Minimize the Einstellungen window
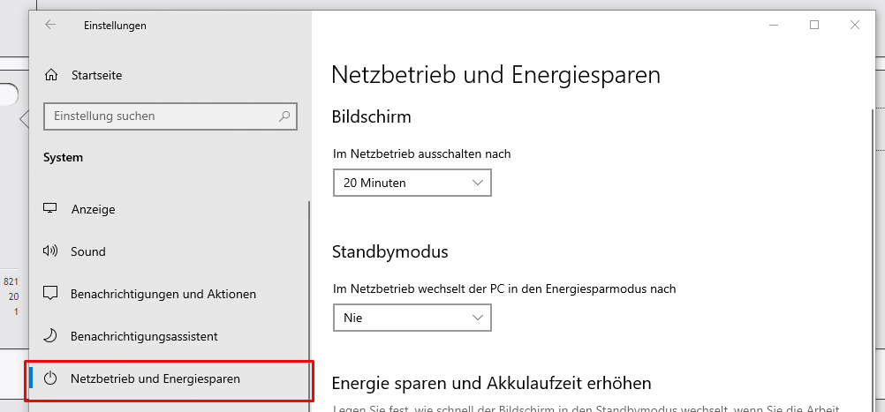Image resolution: width=885 pixels, height=412 pixels. 774,26
